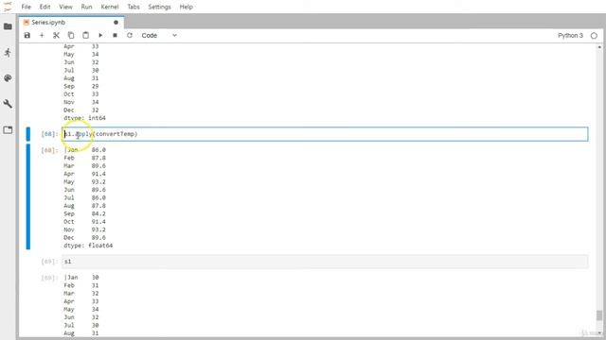Paste cells from the clipboard
The height and width of the screenshot is (340, 606).
(86, 36)
